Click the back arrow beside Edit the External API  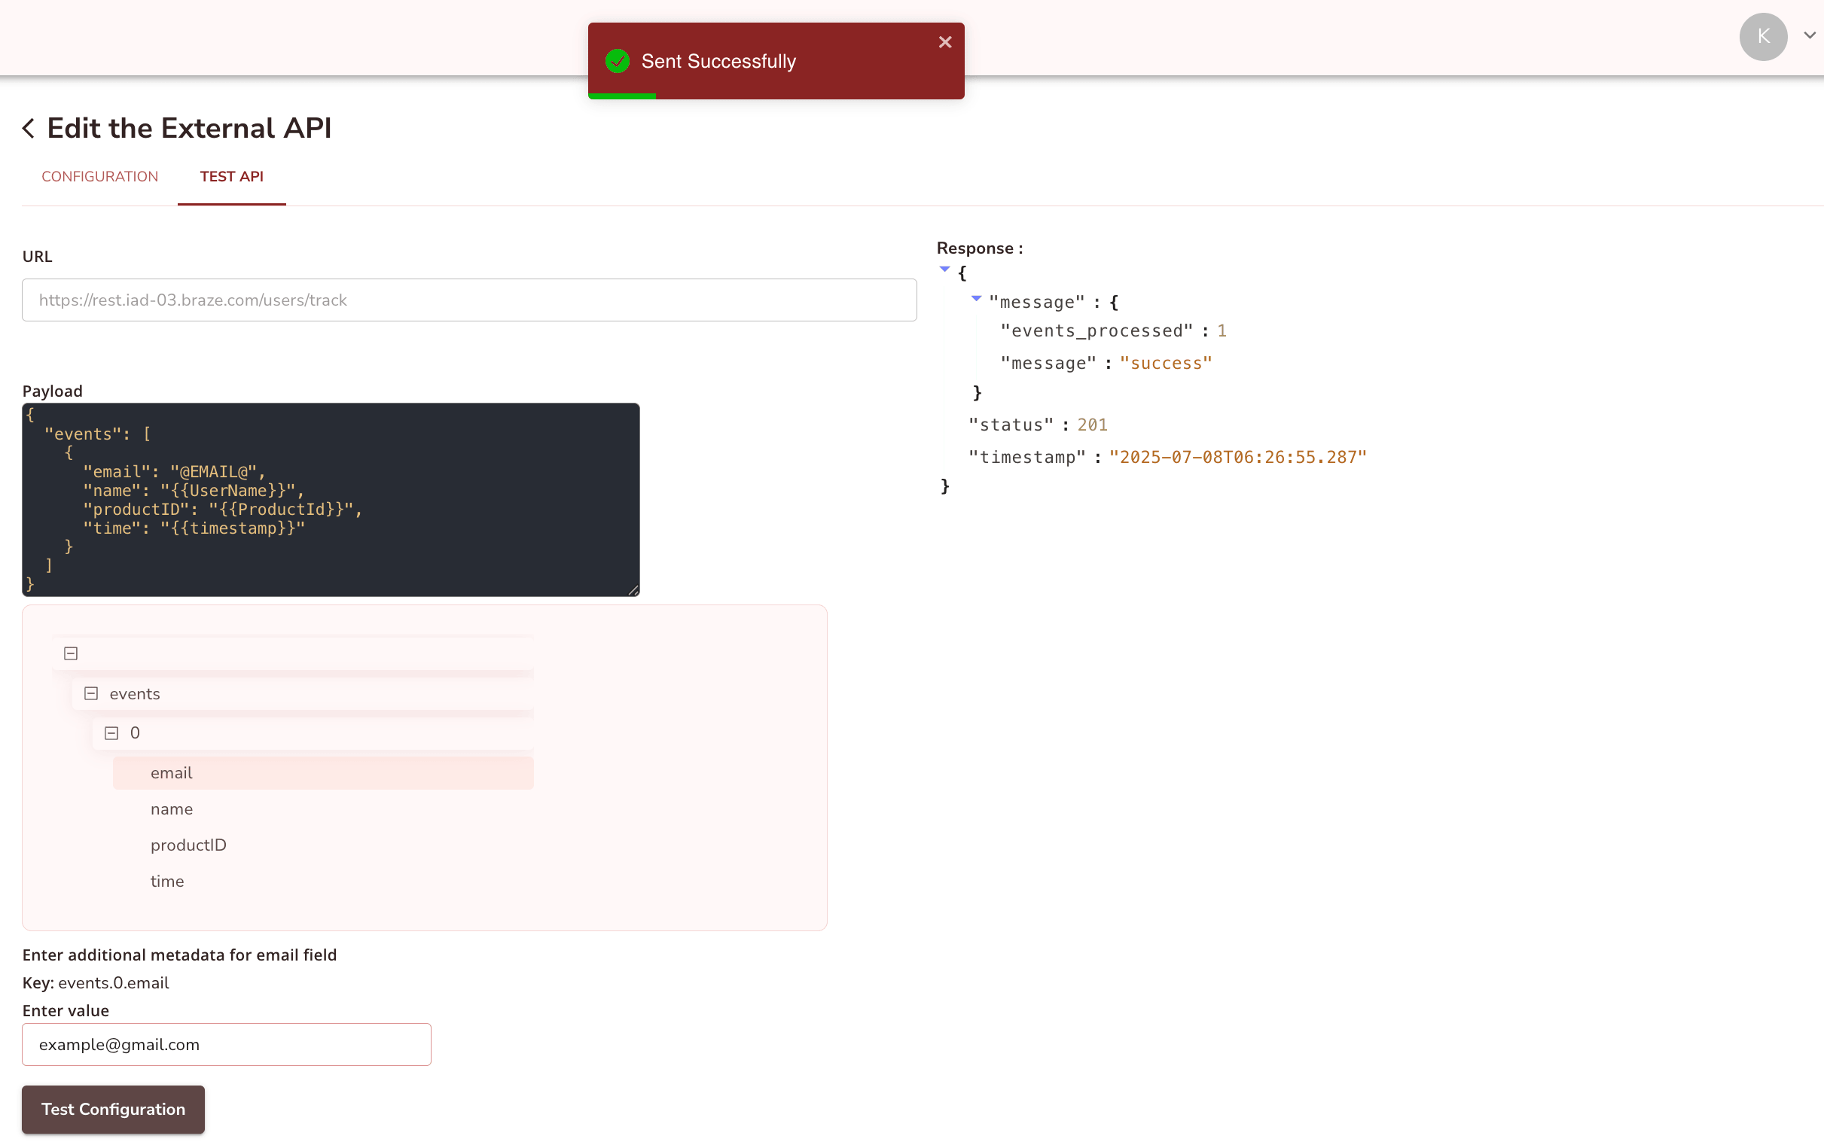point(28,128)
